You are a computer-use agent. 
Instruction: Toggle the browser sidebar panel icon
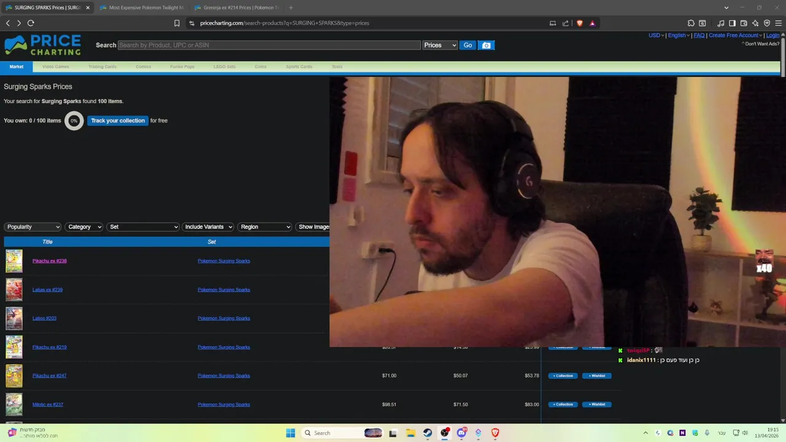coord(732,23)
